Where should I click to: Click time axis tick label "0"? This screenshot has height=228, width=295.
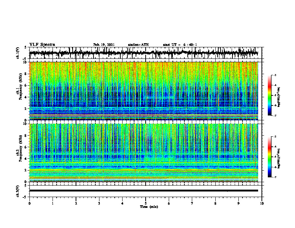(29, 203)
